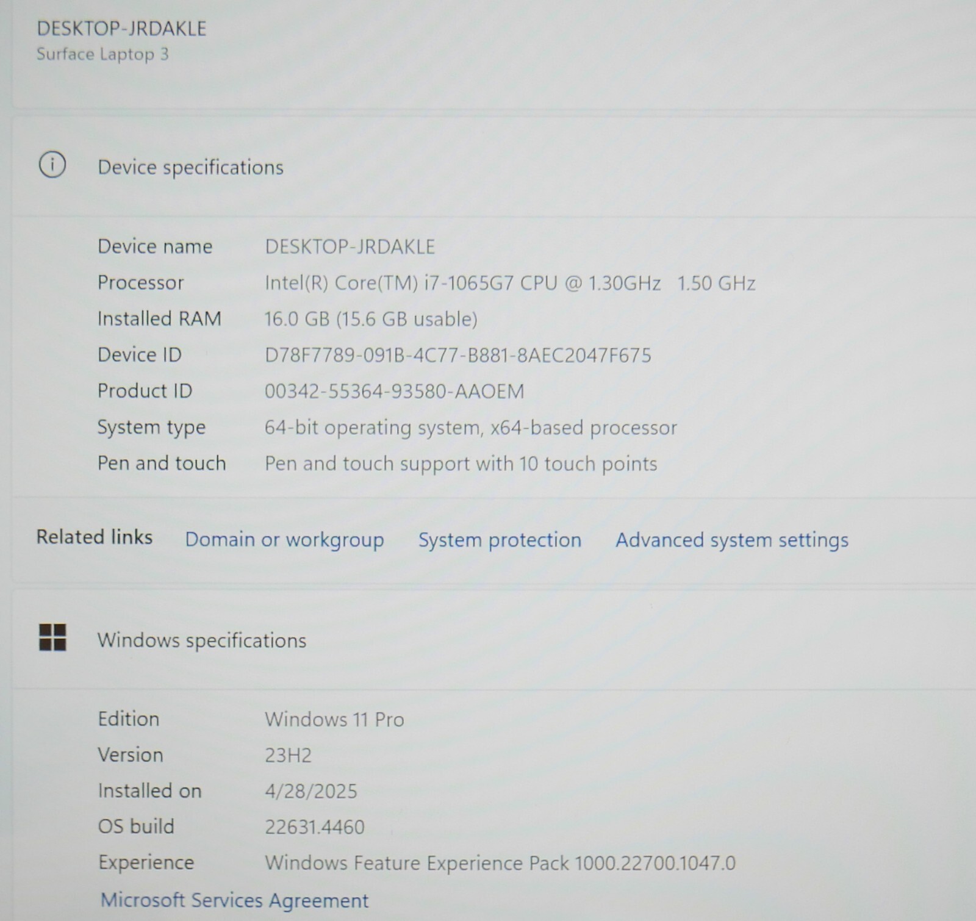Open Advanced system settings link

pyautogui.click(x=731, y=540)
